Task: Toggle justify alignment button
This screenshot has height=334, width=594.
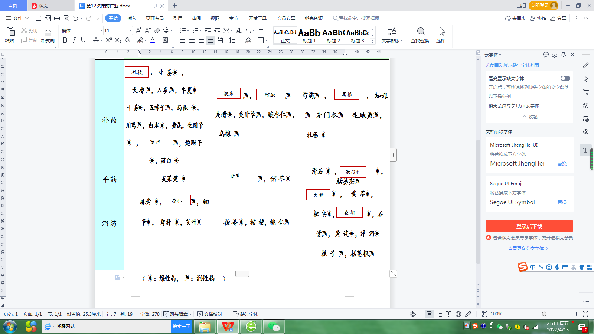Action: click(x=210, y=40)
